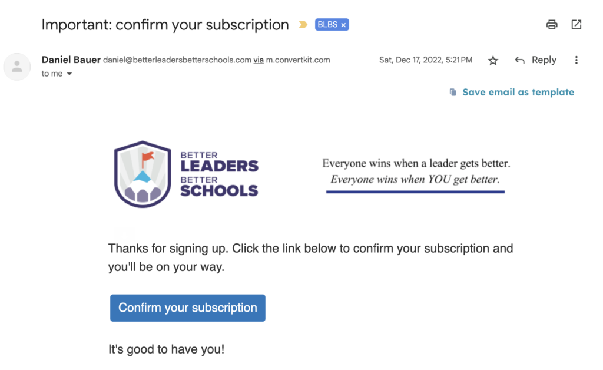Click the sender's profile avatar
Viewport: 603px width, 370px height.
pos(17,67)
